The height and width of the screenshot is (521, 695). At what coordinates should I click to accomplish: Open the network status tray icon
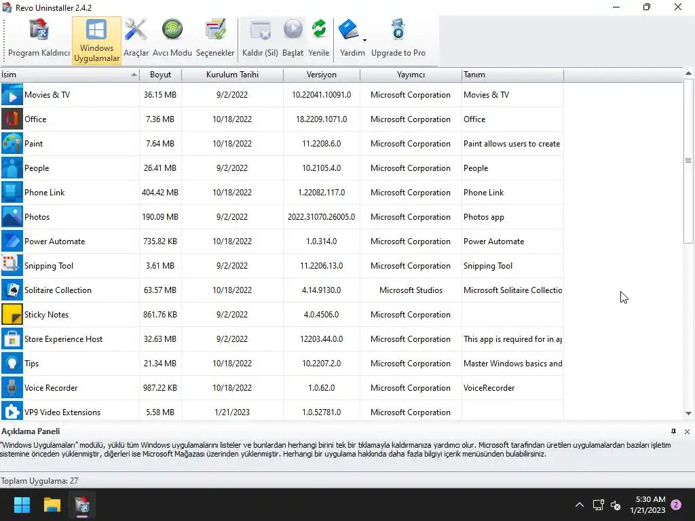point(598,505)
